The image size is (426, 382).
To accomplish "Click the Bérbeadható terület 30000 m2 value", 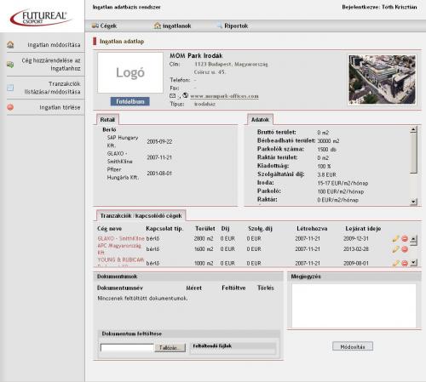I will click(328, 141).
